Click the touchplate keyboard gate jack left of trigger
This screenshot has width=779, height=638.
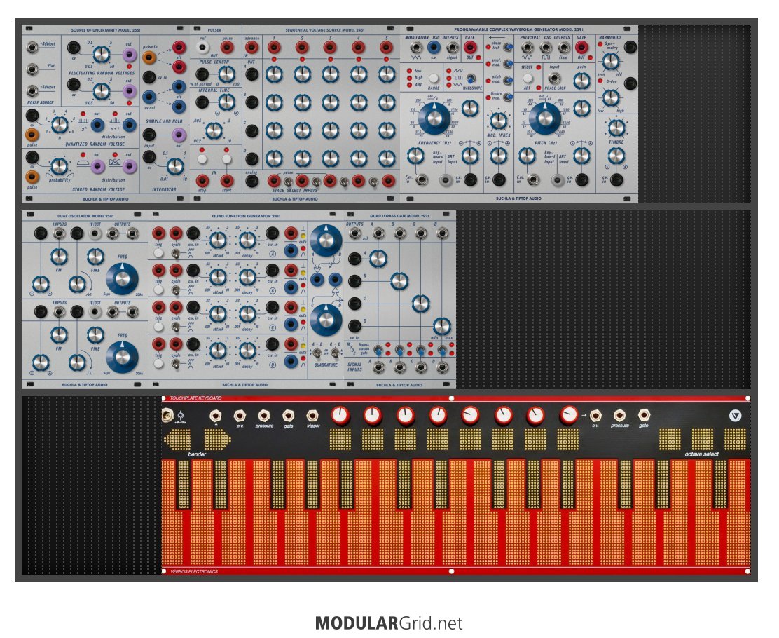tap(288, 415)
